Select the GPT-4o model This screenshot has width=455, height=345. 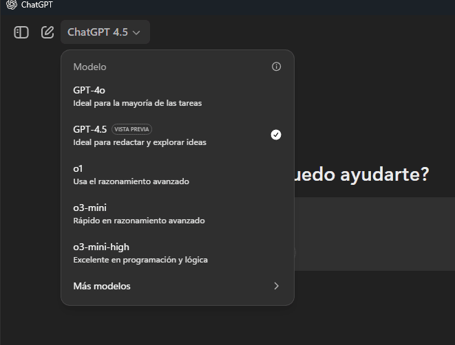point(178,96)
